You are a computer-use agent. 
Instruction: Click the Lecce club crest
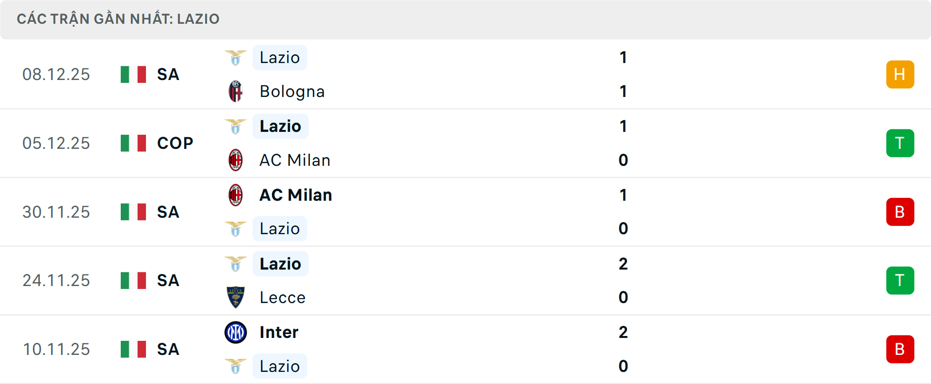click(236, 297)
